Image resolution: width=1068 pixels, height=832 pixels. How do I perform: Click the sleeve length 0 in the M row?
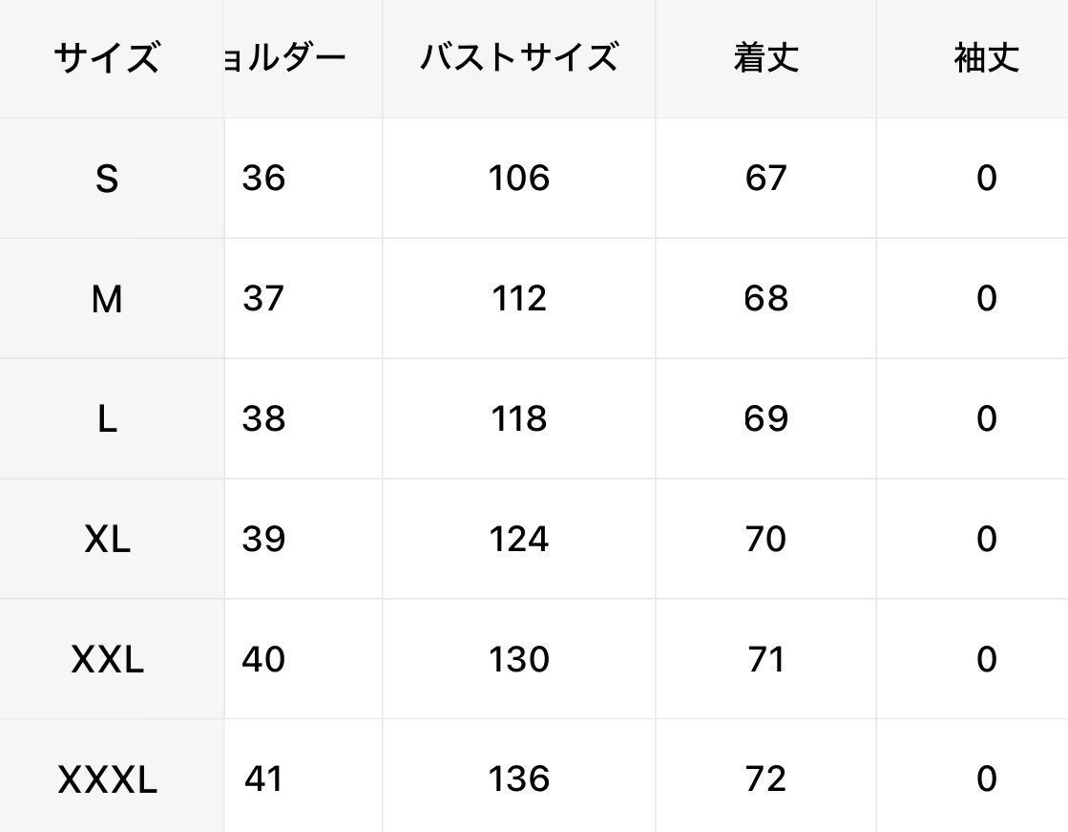tap(986, 299)
